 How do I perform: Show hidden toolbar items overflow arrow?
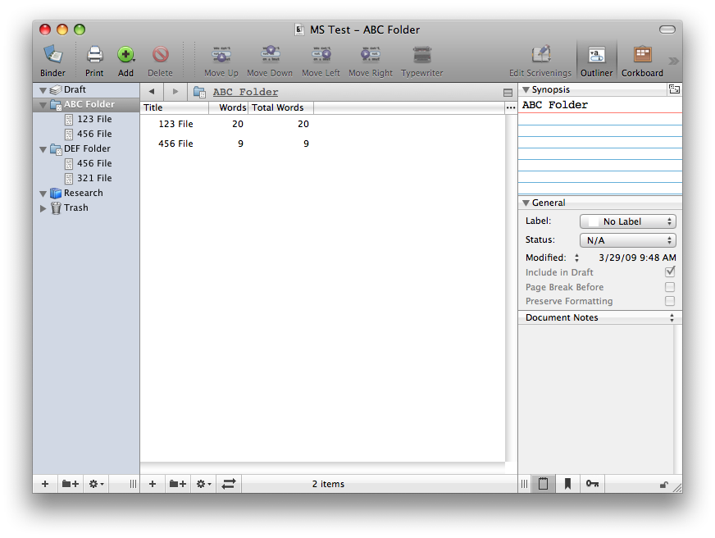pyautogui.click(x=673, y=61)
